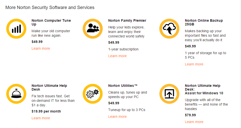The height and width of the screenshot is (128, 241).
Task: Click the Assist for Windows 10 upgrade icon
Action: [169, 94]
